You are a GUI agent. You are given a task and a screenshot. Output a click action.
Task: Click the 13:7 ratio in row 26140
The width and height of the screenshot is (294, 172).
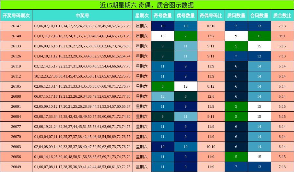[x=211, y=36]
